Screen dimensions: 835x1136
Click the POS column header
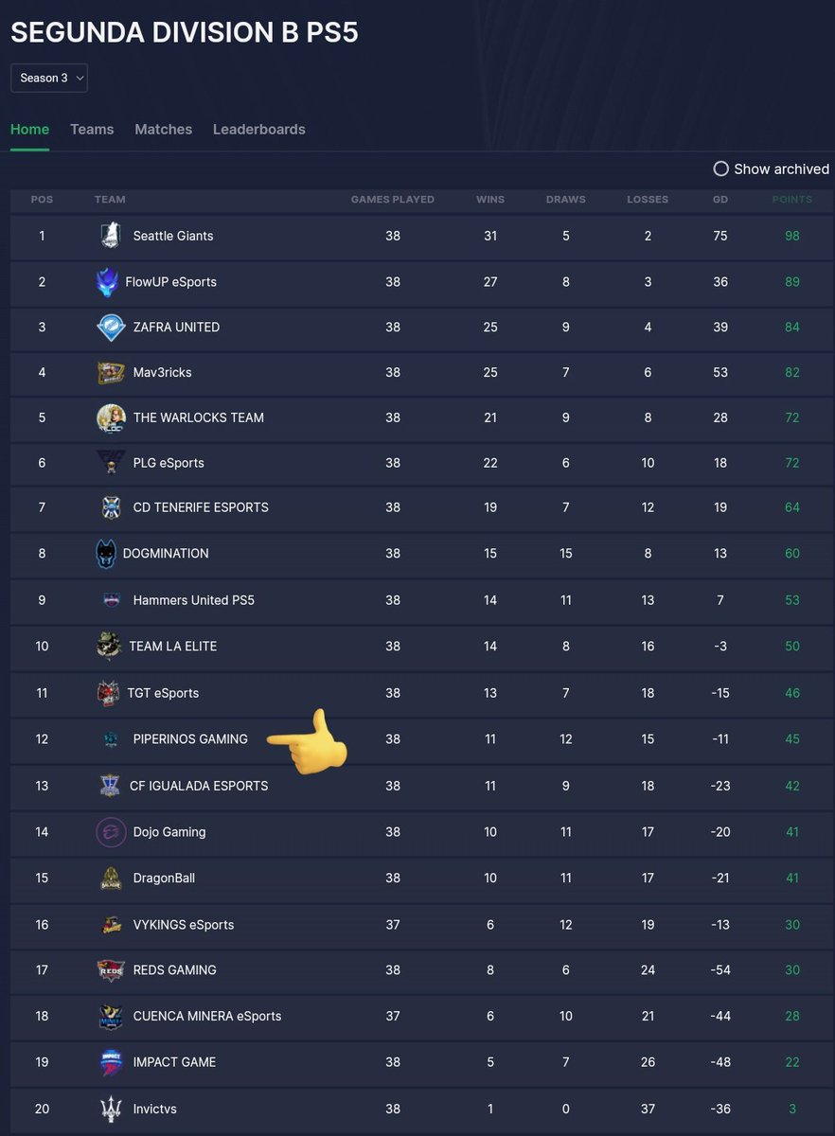pyautogui.click(x=42, y=200)
